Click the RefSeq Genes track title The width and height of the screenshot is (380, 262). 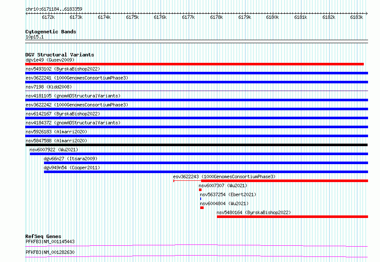[x=44, y=236]
